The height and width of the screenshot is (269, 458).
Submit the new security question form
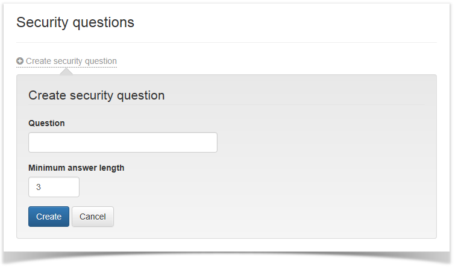coord(48,217)
